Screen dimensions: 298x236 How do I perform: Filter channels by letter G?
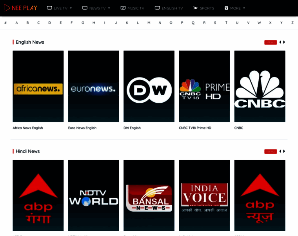point(83,23)
